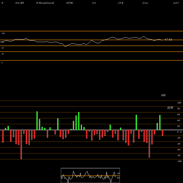Click the RSI value label 67.82
Screen dimensions: 183x183
coord(168,40)
